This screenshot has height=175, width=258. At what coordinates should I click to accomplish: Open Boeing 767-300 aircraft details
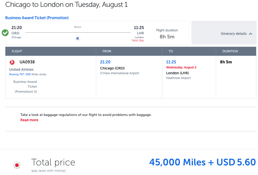20,74
